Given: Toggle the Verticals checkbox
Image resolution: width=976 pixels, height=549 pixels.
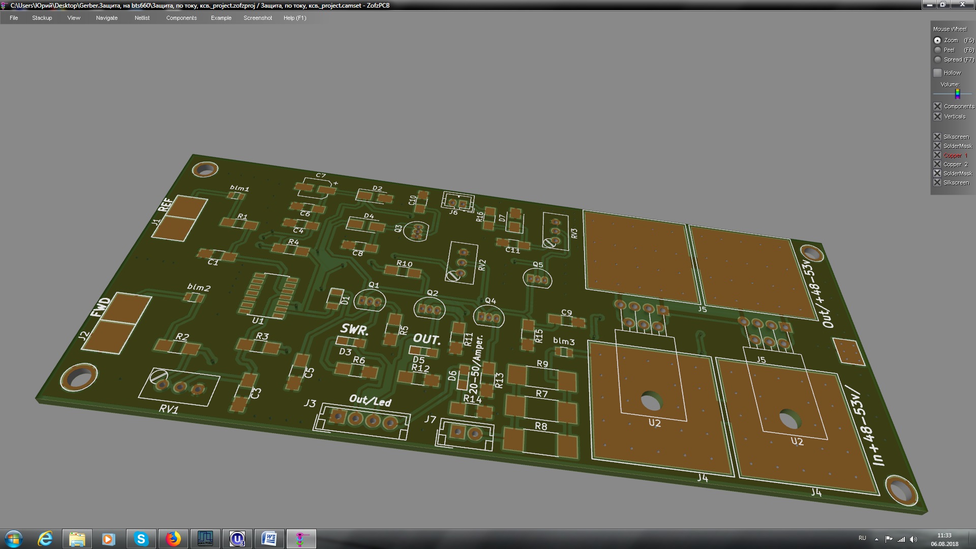Looking at the screenshot, I should click(938, 116).
